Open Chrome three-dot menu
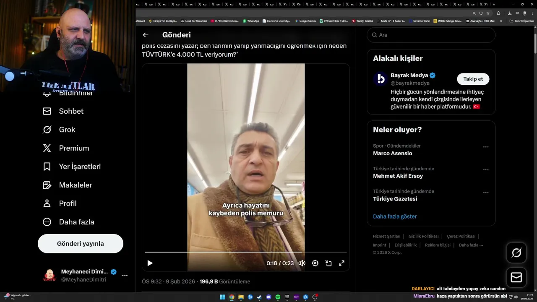 (532, 13)
